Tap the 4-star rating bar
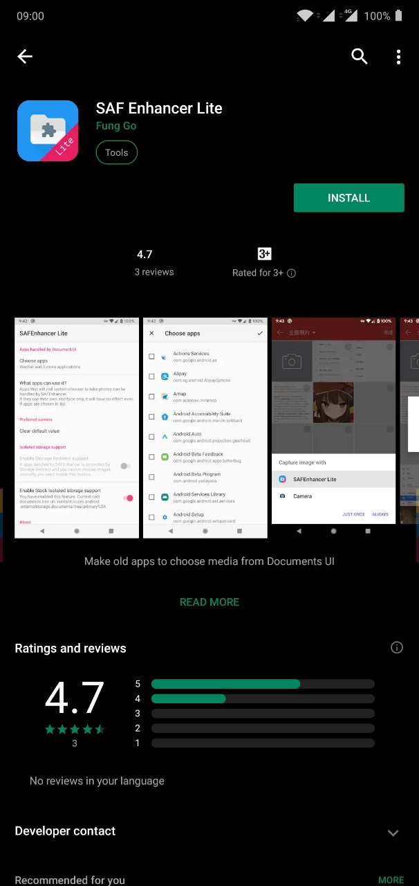Screen dimensions: 419x886 263,699
